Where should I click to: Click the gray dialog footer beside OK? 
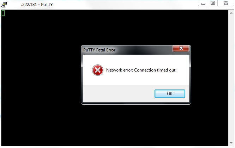tap(119, 94)
